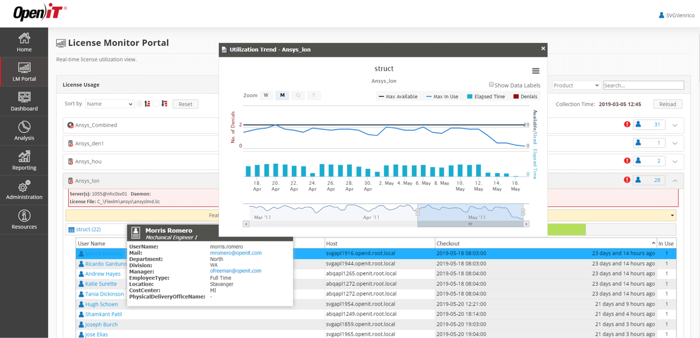This screenshot has height=338, width=700.
Task: Click Ansys_Combined globe icon
Action: (70, 125)
